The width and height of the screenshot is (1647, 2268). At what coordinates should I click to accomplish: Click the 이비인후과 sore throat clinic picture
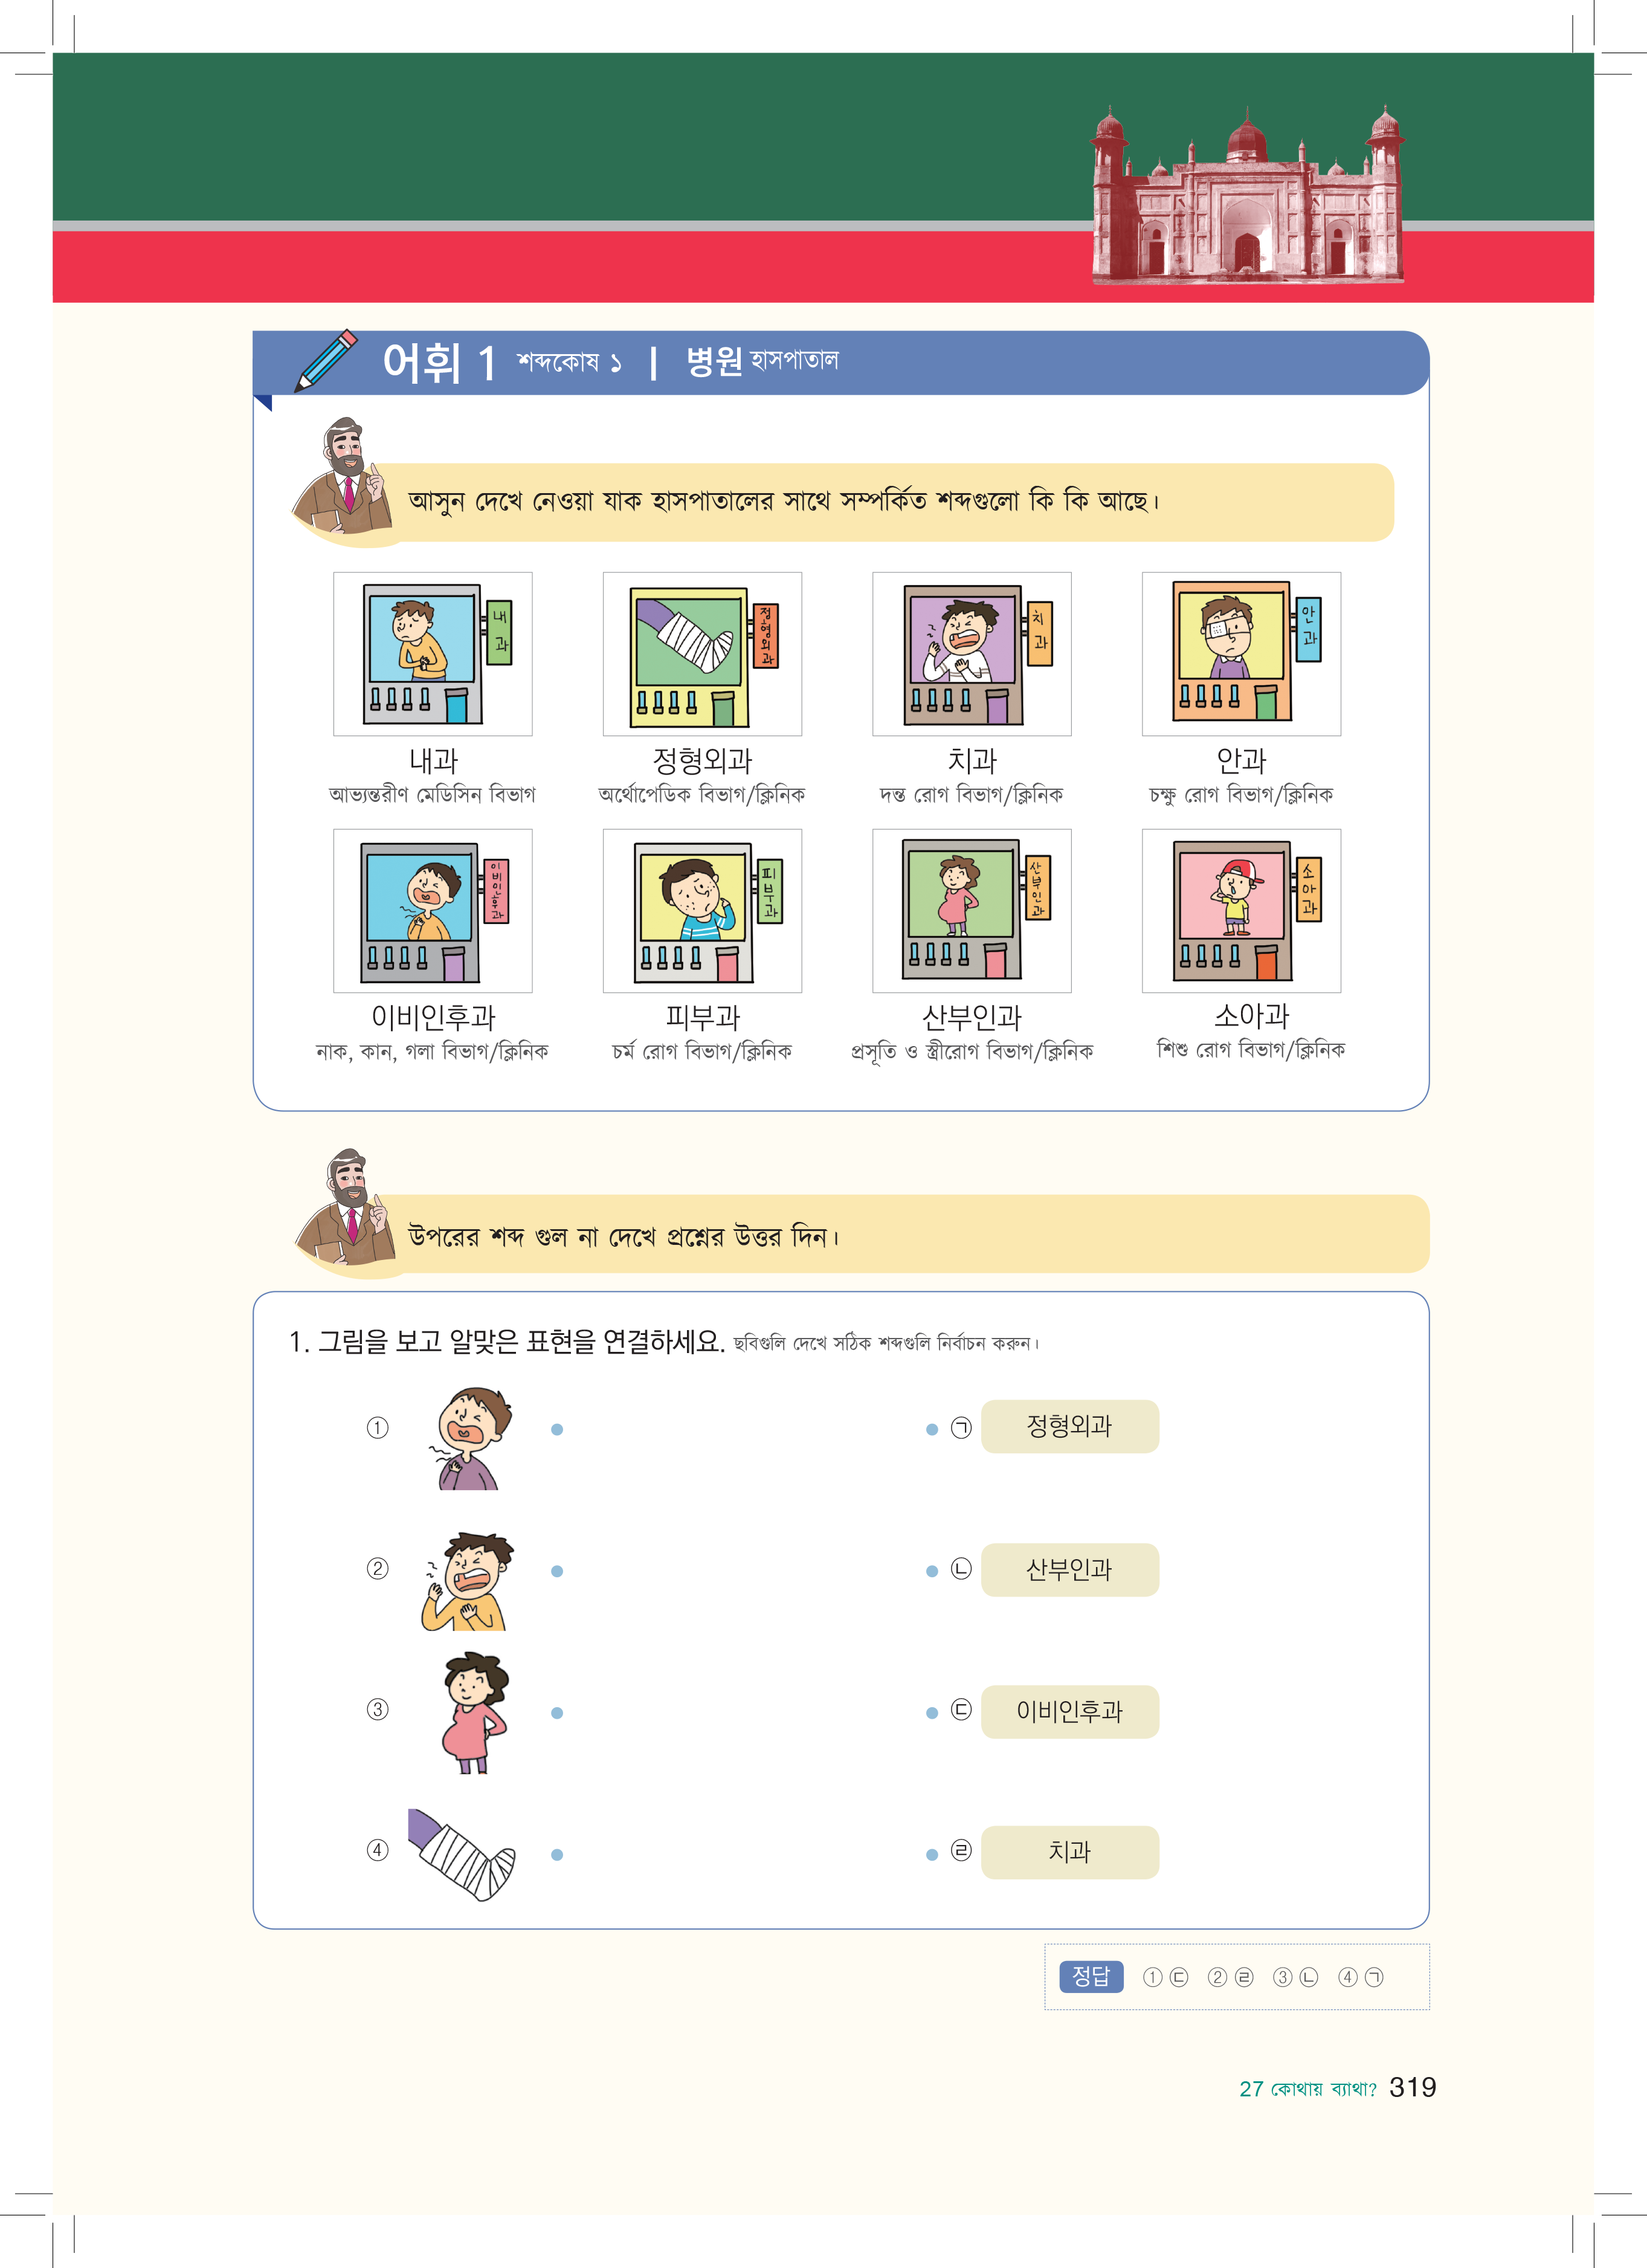click(x=433, y=910)
